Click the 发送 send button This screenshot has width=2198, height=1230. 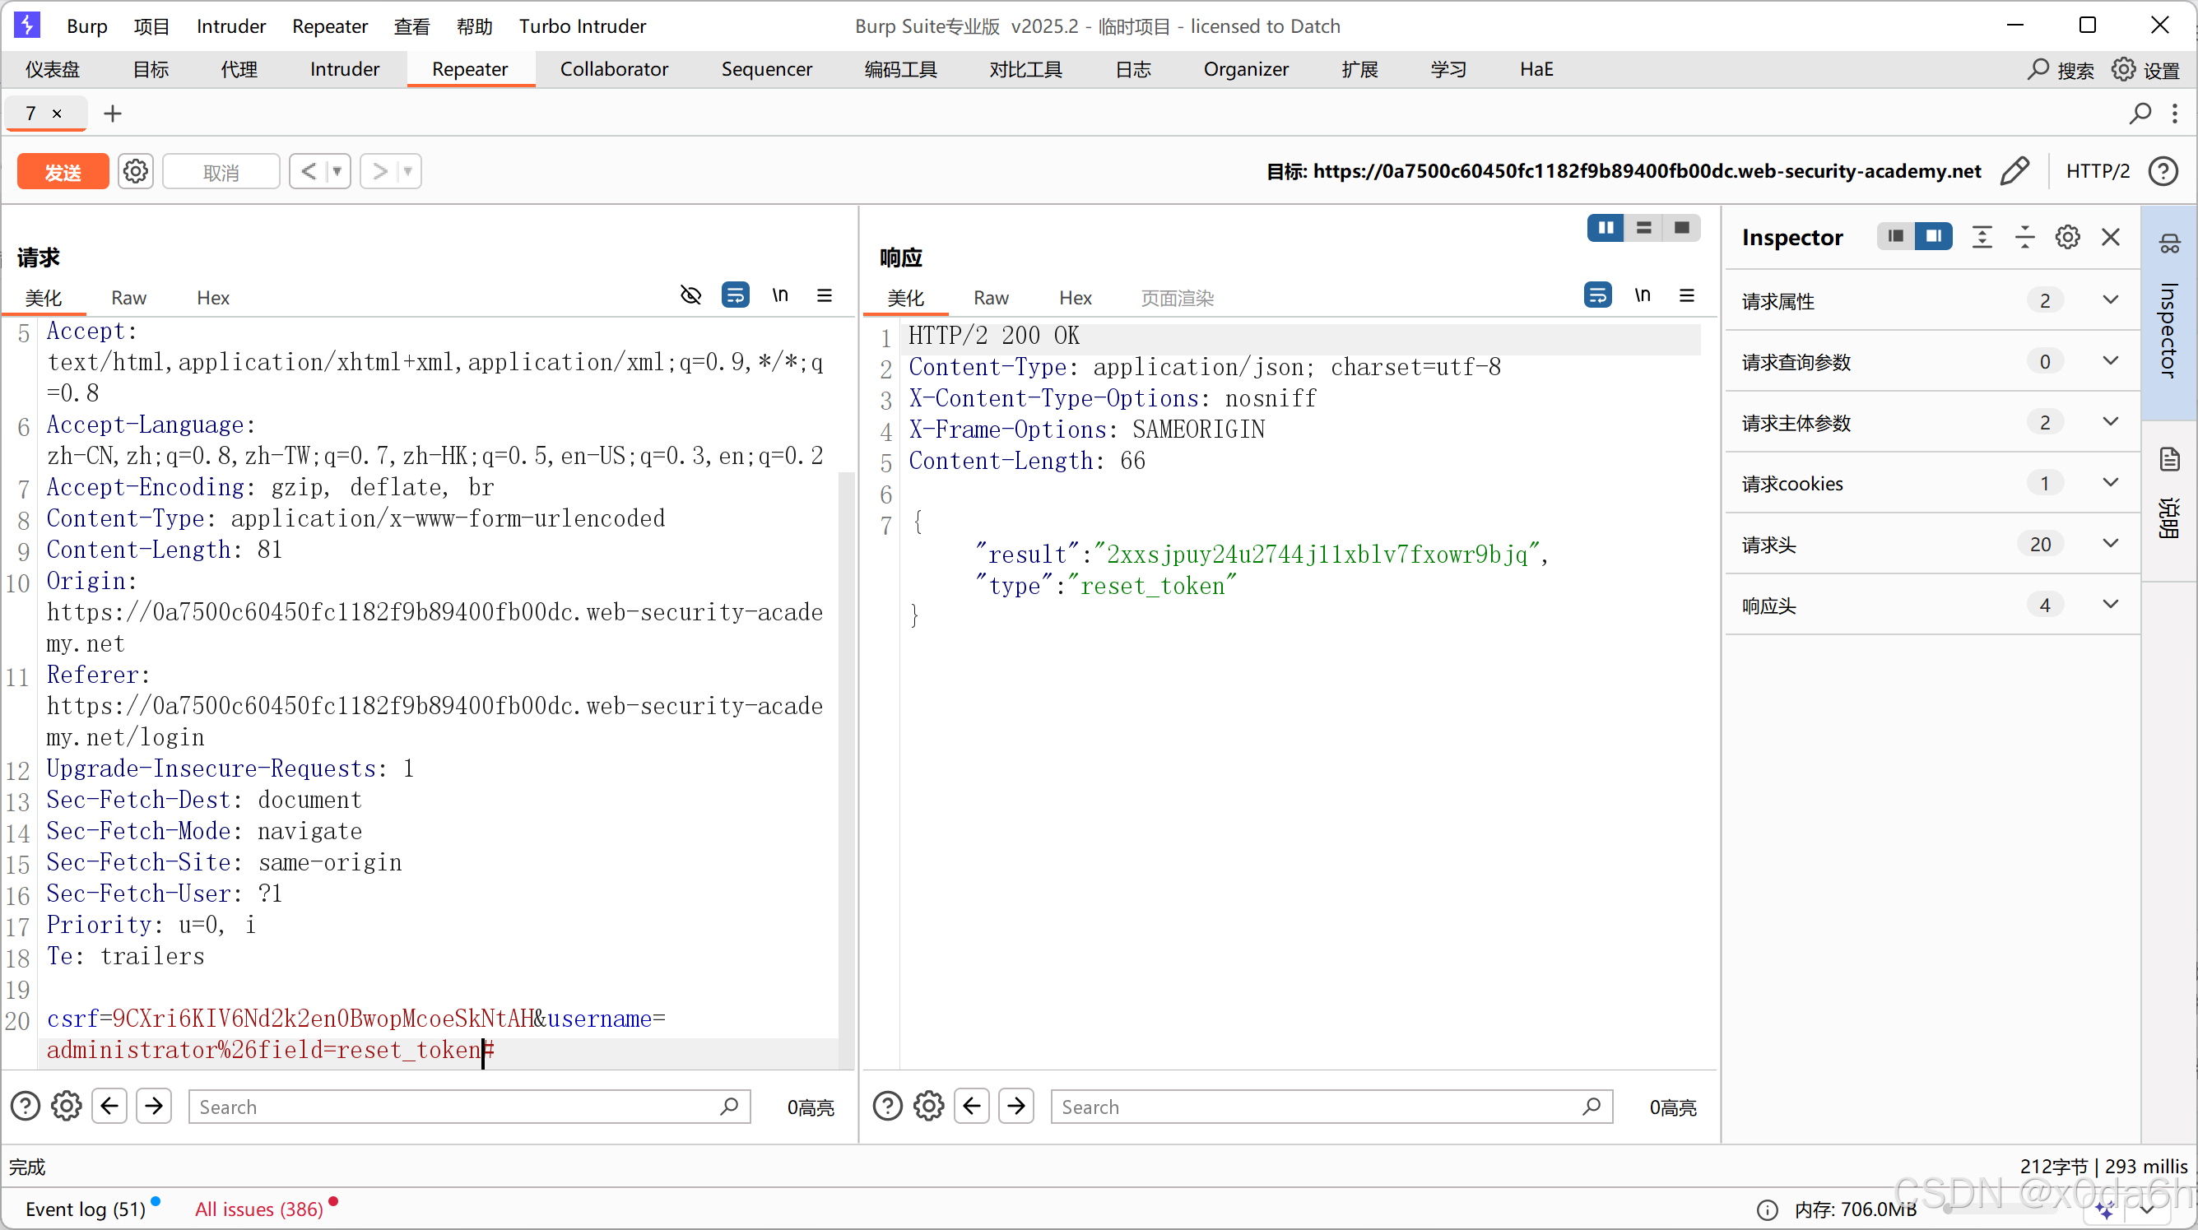(63, 170)
